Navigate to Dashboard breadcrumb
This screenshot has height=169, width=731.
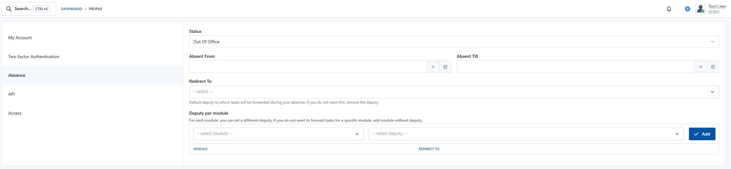pyautogui.click(x=72, y=9)
